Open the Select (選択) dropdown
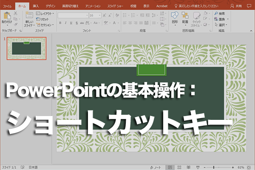The image size is (255, 170). pos(221,25)
